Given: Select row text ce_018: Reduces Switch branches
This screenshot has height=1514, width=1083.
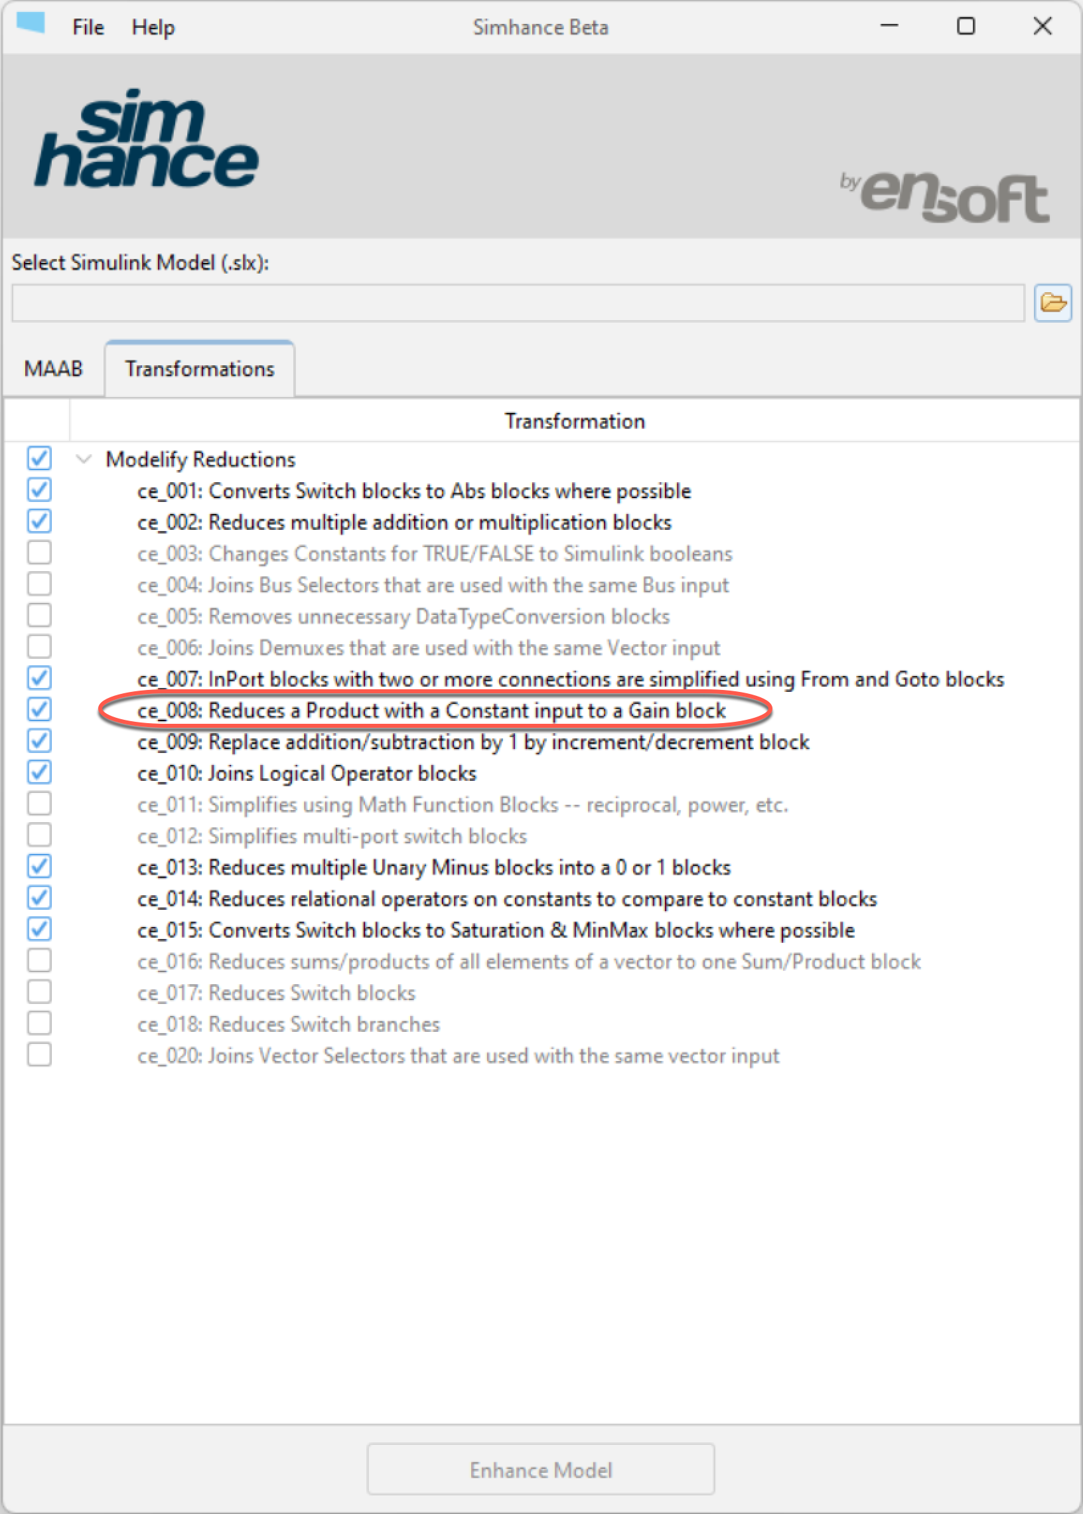Looking at the screenshot, I should (x=289, y=1024).
